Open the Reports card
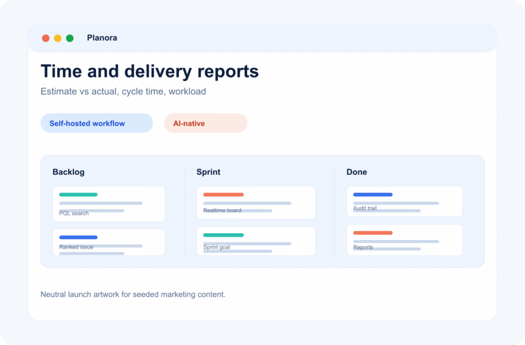The width and height of the screenshot is (525, 345). tap(405, 240)
